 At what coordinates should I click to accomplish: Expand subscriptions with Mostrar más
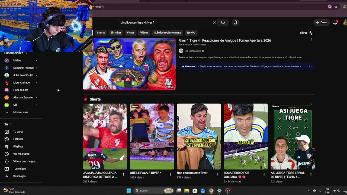21,112
